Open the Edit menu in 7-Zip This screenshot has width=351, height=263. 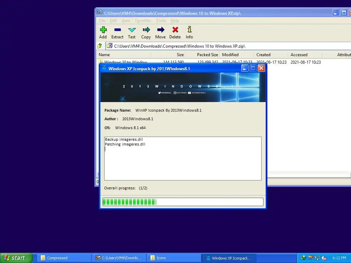pos(113,21)
